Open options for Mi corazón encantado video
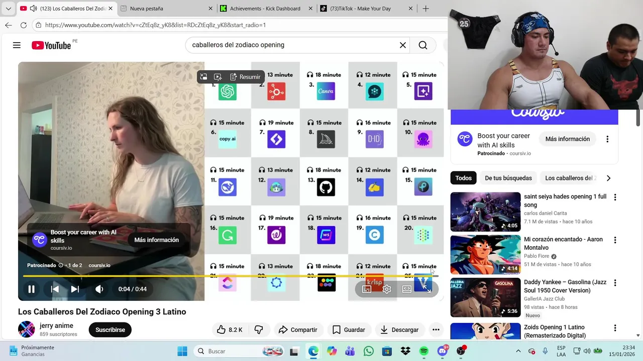This screenshot has width=643, height=361. click(x=615, y=240)
